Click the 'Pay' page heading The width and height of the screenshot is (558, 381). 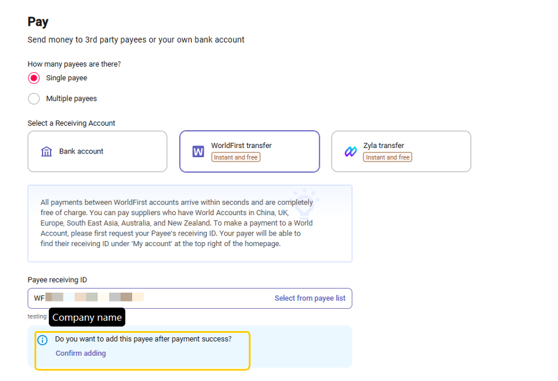38,22
